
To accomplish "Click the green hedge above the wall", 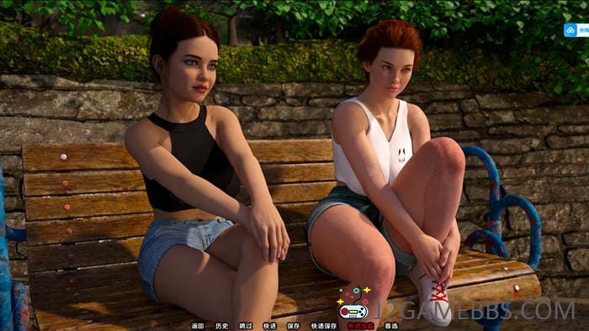I will tap(285, 60).
